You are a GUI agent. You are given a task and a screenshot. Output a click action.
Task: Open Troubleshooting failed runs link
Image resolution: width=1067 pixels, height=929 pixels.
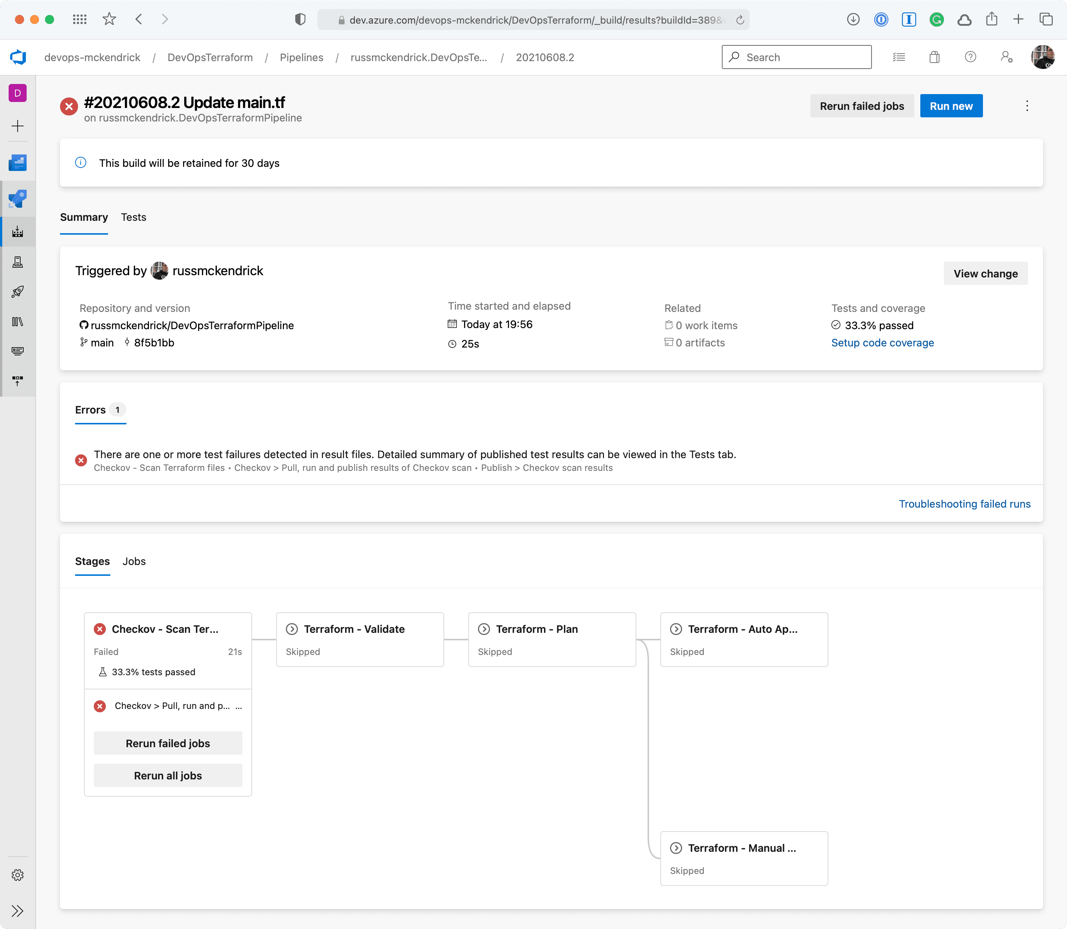pyautogui.click(x=964, y=504)
